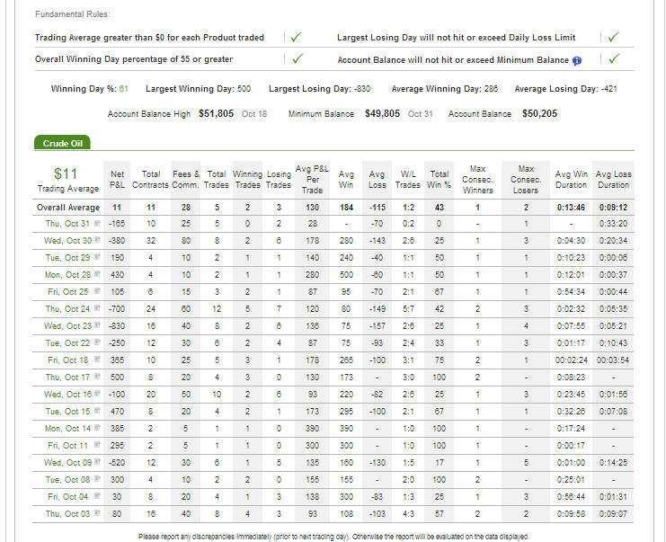Click the Winning Day % value 61

pos(124,89)
